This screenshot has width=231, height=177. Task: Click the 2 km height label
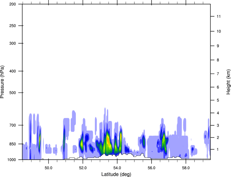218,138
